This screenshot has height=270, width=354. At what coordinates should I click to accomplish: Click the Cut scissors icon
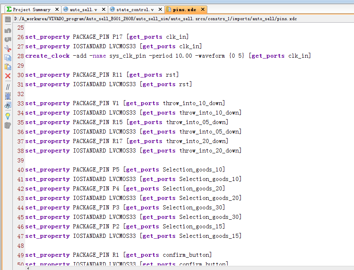point(8,49)
